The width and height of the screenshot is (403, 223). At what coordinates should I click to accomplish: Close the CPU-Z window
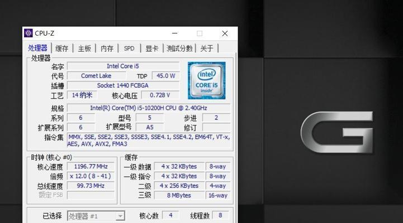(225, 33)
